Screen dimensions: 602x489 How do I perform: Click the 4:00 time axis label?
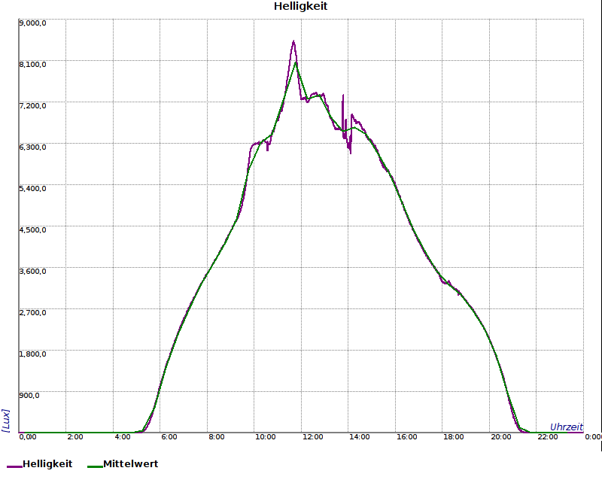123,437
